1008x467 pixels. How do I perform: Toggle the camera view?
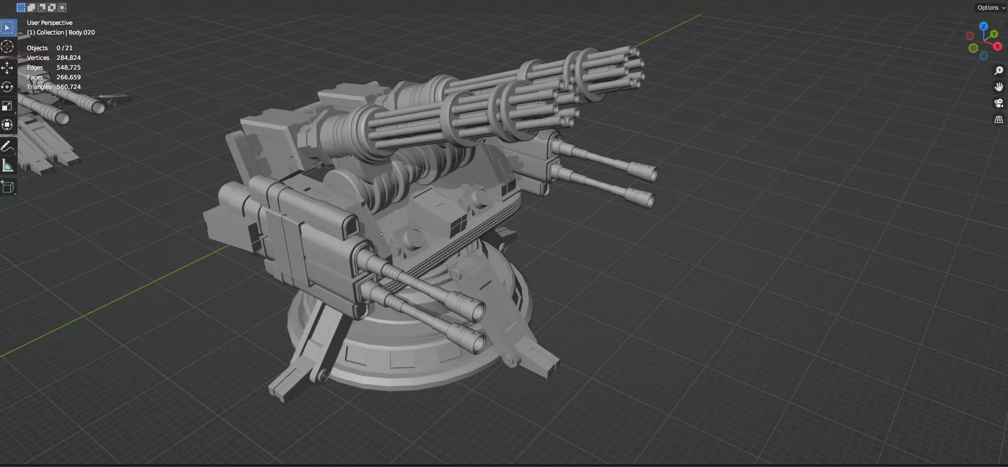coord(999,103)
